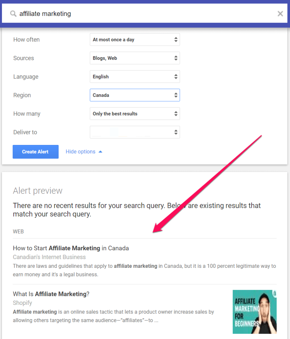Open the 'What Is Affiliate Marketing?' result
The height and width of the screenshot is (339, 290).
click(51, 294)
